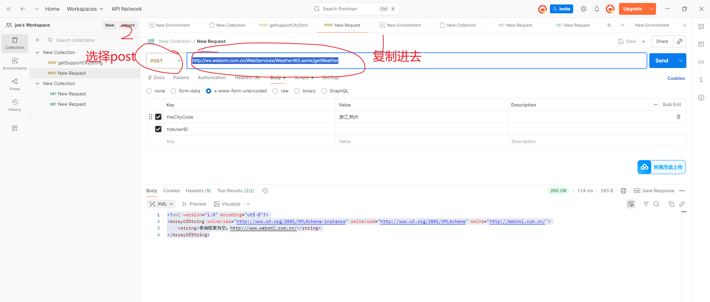The width and height of the screenshot is (710, 302).
Task: Select x-www-form-urlencoded body type
Action: 209,91
